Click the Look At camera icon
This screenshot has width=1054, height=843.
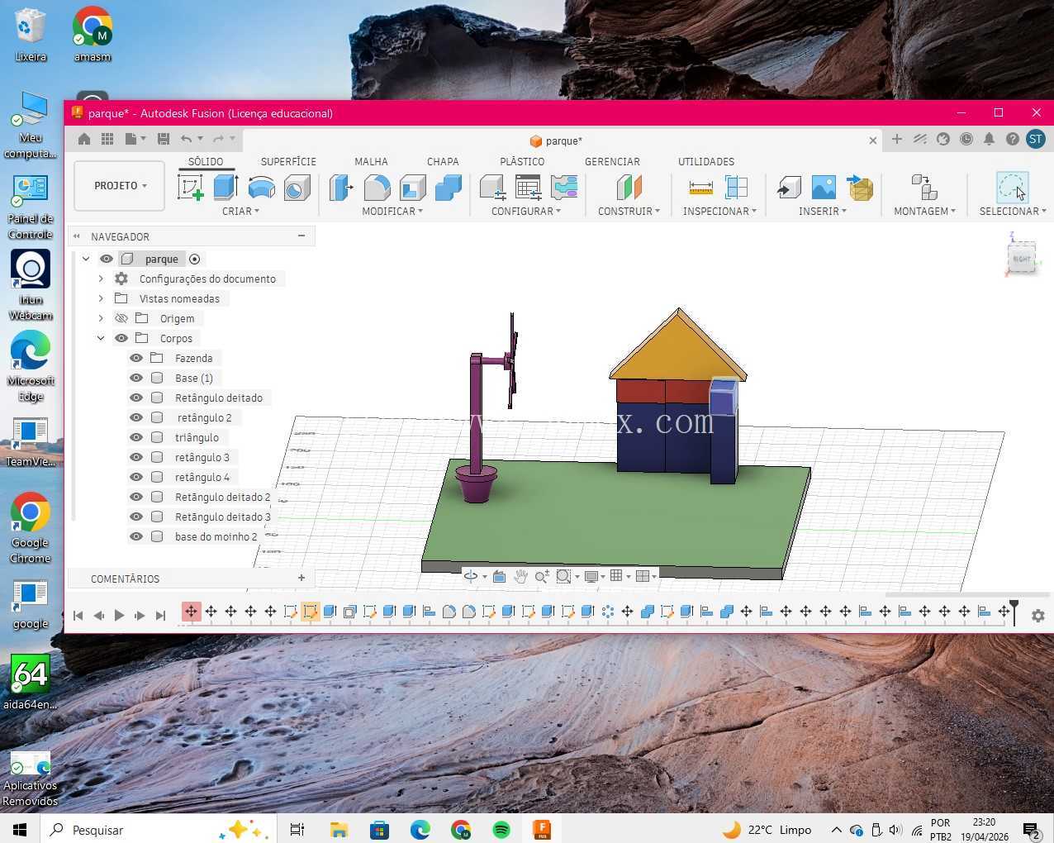(499, 576)
